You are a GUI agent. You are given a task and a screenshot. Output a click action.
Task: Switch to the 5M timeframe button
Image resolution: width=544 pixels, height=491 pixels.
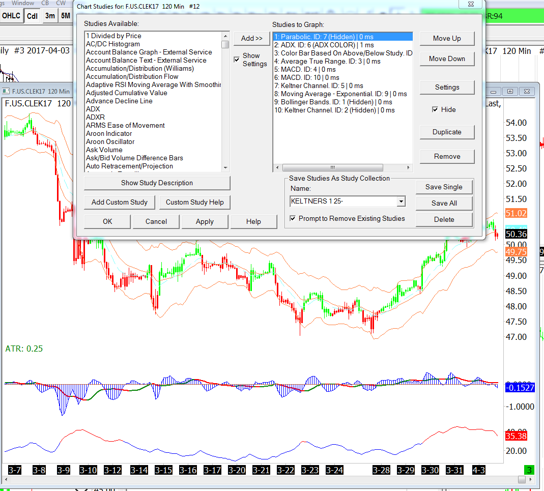pos(66,16)
